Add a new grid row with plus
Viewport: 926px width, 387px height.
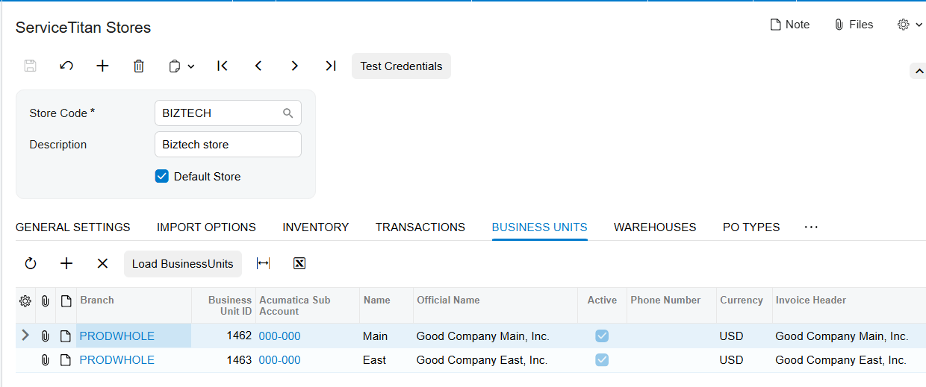(x=66, y=263)
